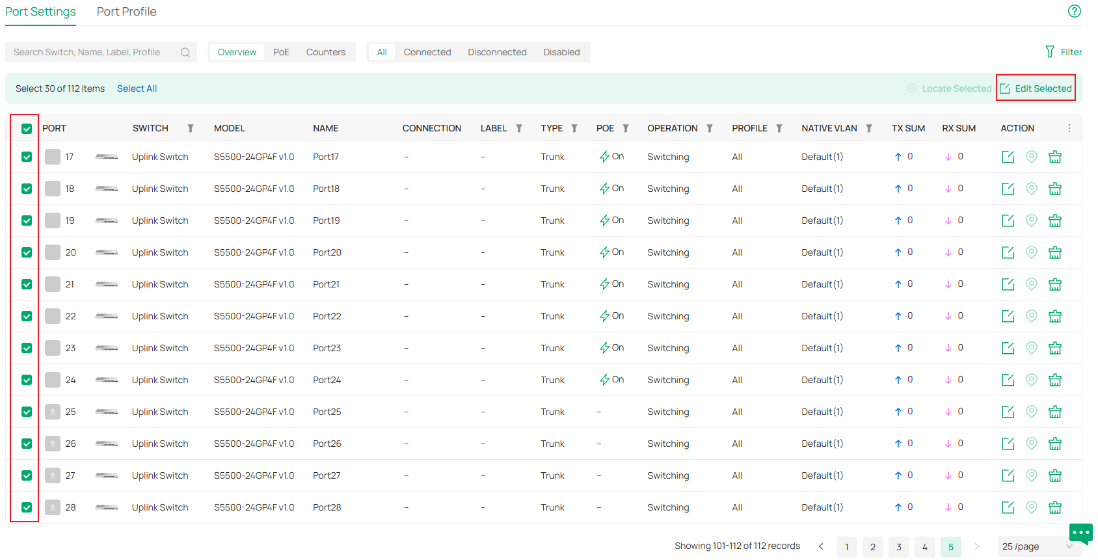Switch to the Port Profile tab

coord(126,12)
